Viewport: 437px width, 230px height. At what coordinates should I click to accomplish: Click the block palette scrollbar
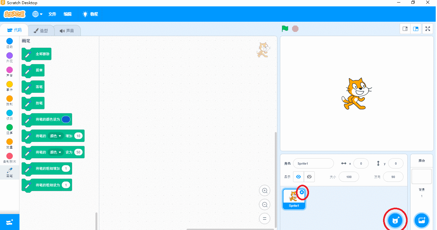tap(96, 221)
